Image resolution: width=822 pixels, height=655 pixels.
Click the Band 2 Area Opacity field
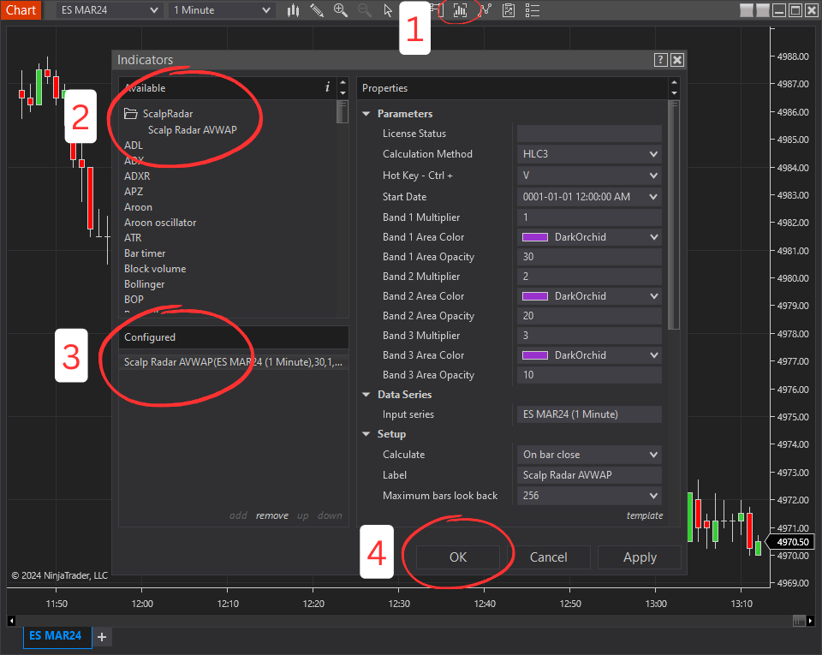tap(589, 316)
